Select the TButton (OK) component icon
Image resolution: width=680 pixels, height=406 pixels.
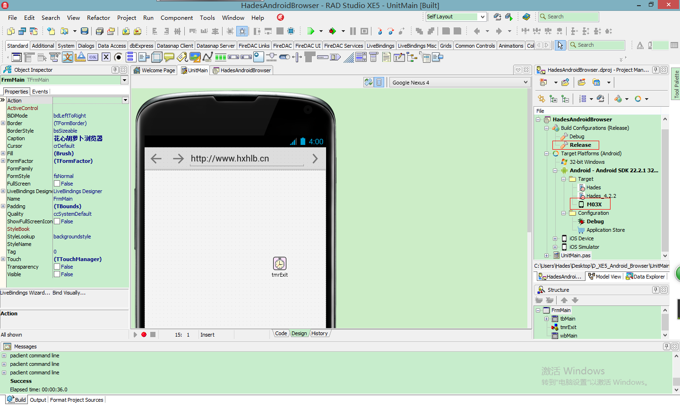(93, 57)
